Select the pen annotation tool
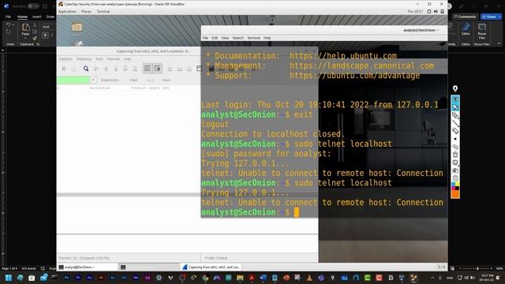The height and width of the screenshot is (284, 505). 455,115
